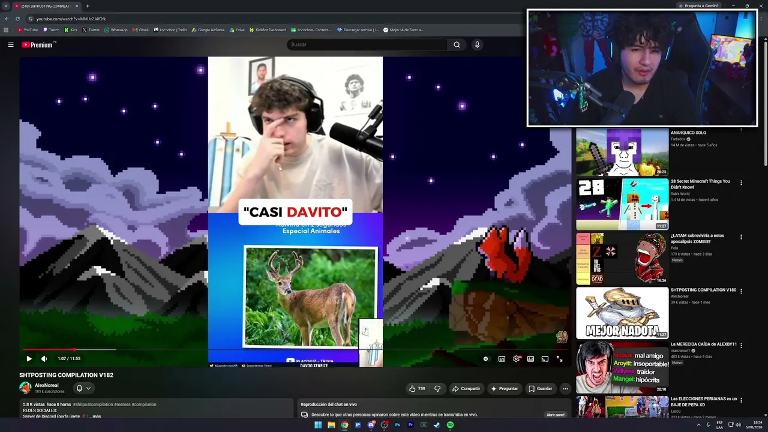The image size is (768, 432).
Task: Like the video with 759 likes
Action: 417,388
